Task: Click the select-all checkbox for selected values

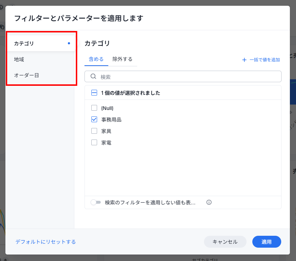Action: click(94, 93)
